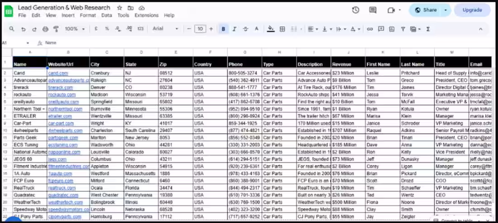The width and height of the screenshot is (498, 223).
Task: Open version history clock icon
Action: coord(355,10)
